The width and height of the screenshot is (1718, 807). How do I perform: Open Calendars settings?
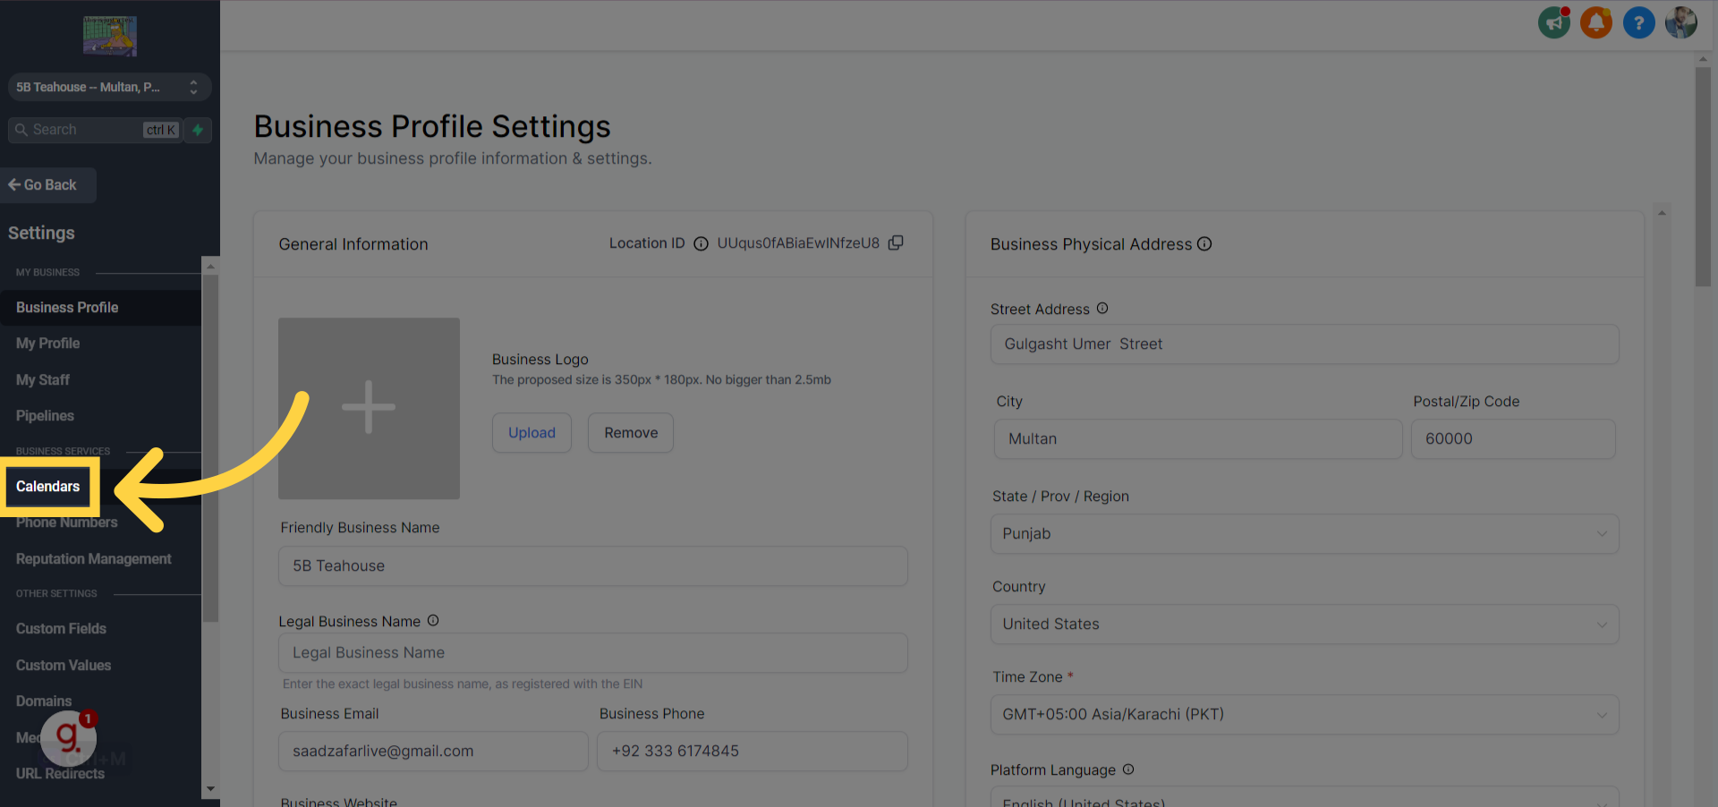48,487
